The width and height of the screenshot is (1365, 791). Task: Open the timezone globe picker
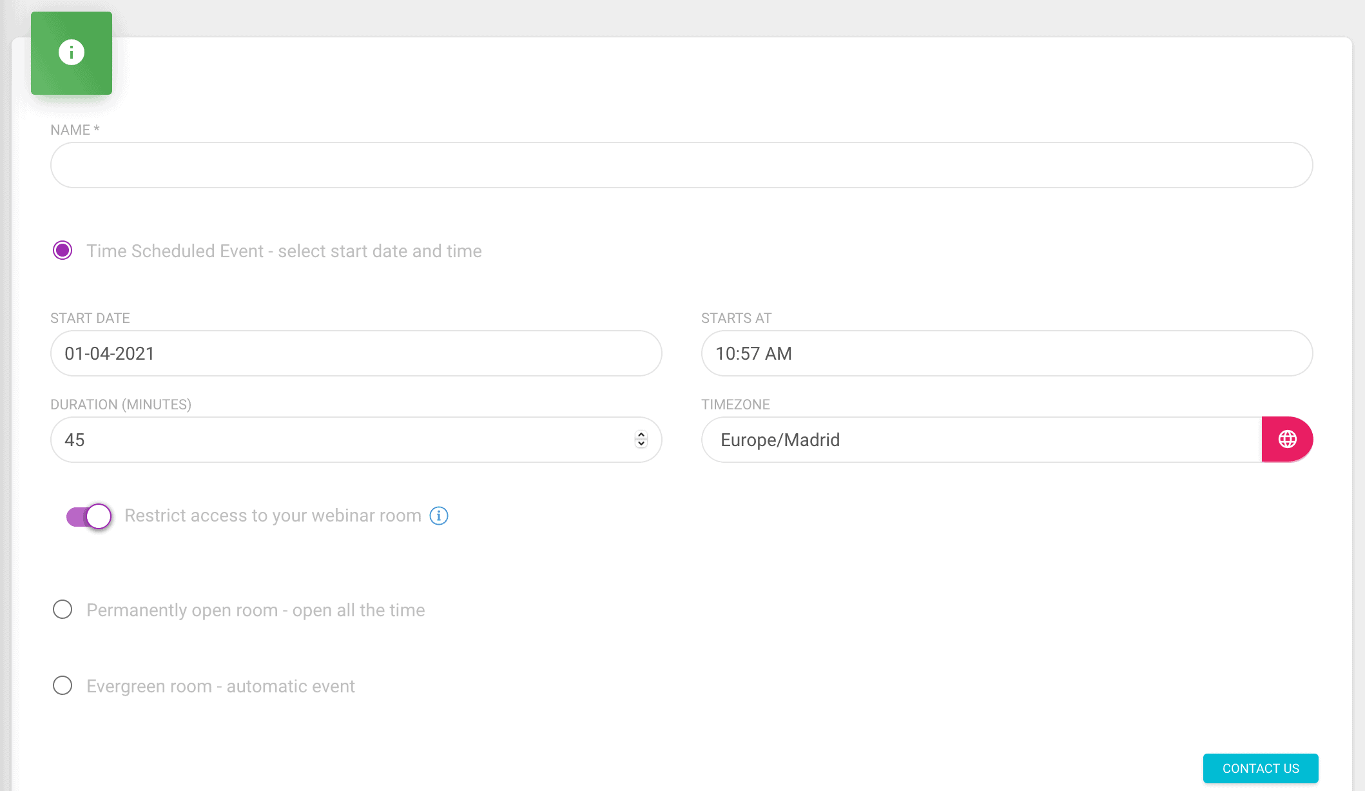point(1286,439)
